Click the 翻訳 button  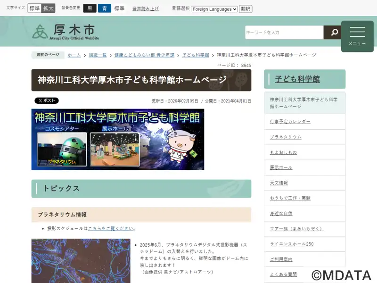(246, 9)
